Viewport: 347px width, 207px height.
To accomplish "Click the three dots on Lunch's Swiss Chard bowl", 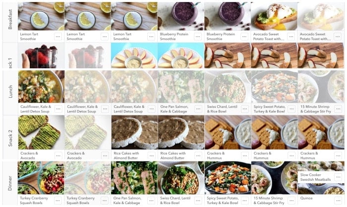I will coord(245,109).
